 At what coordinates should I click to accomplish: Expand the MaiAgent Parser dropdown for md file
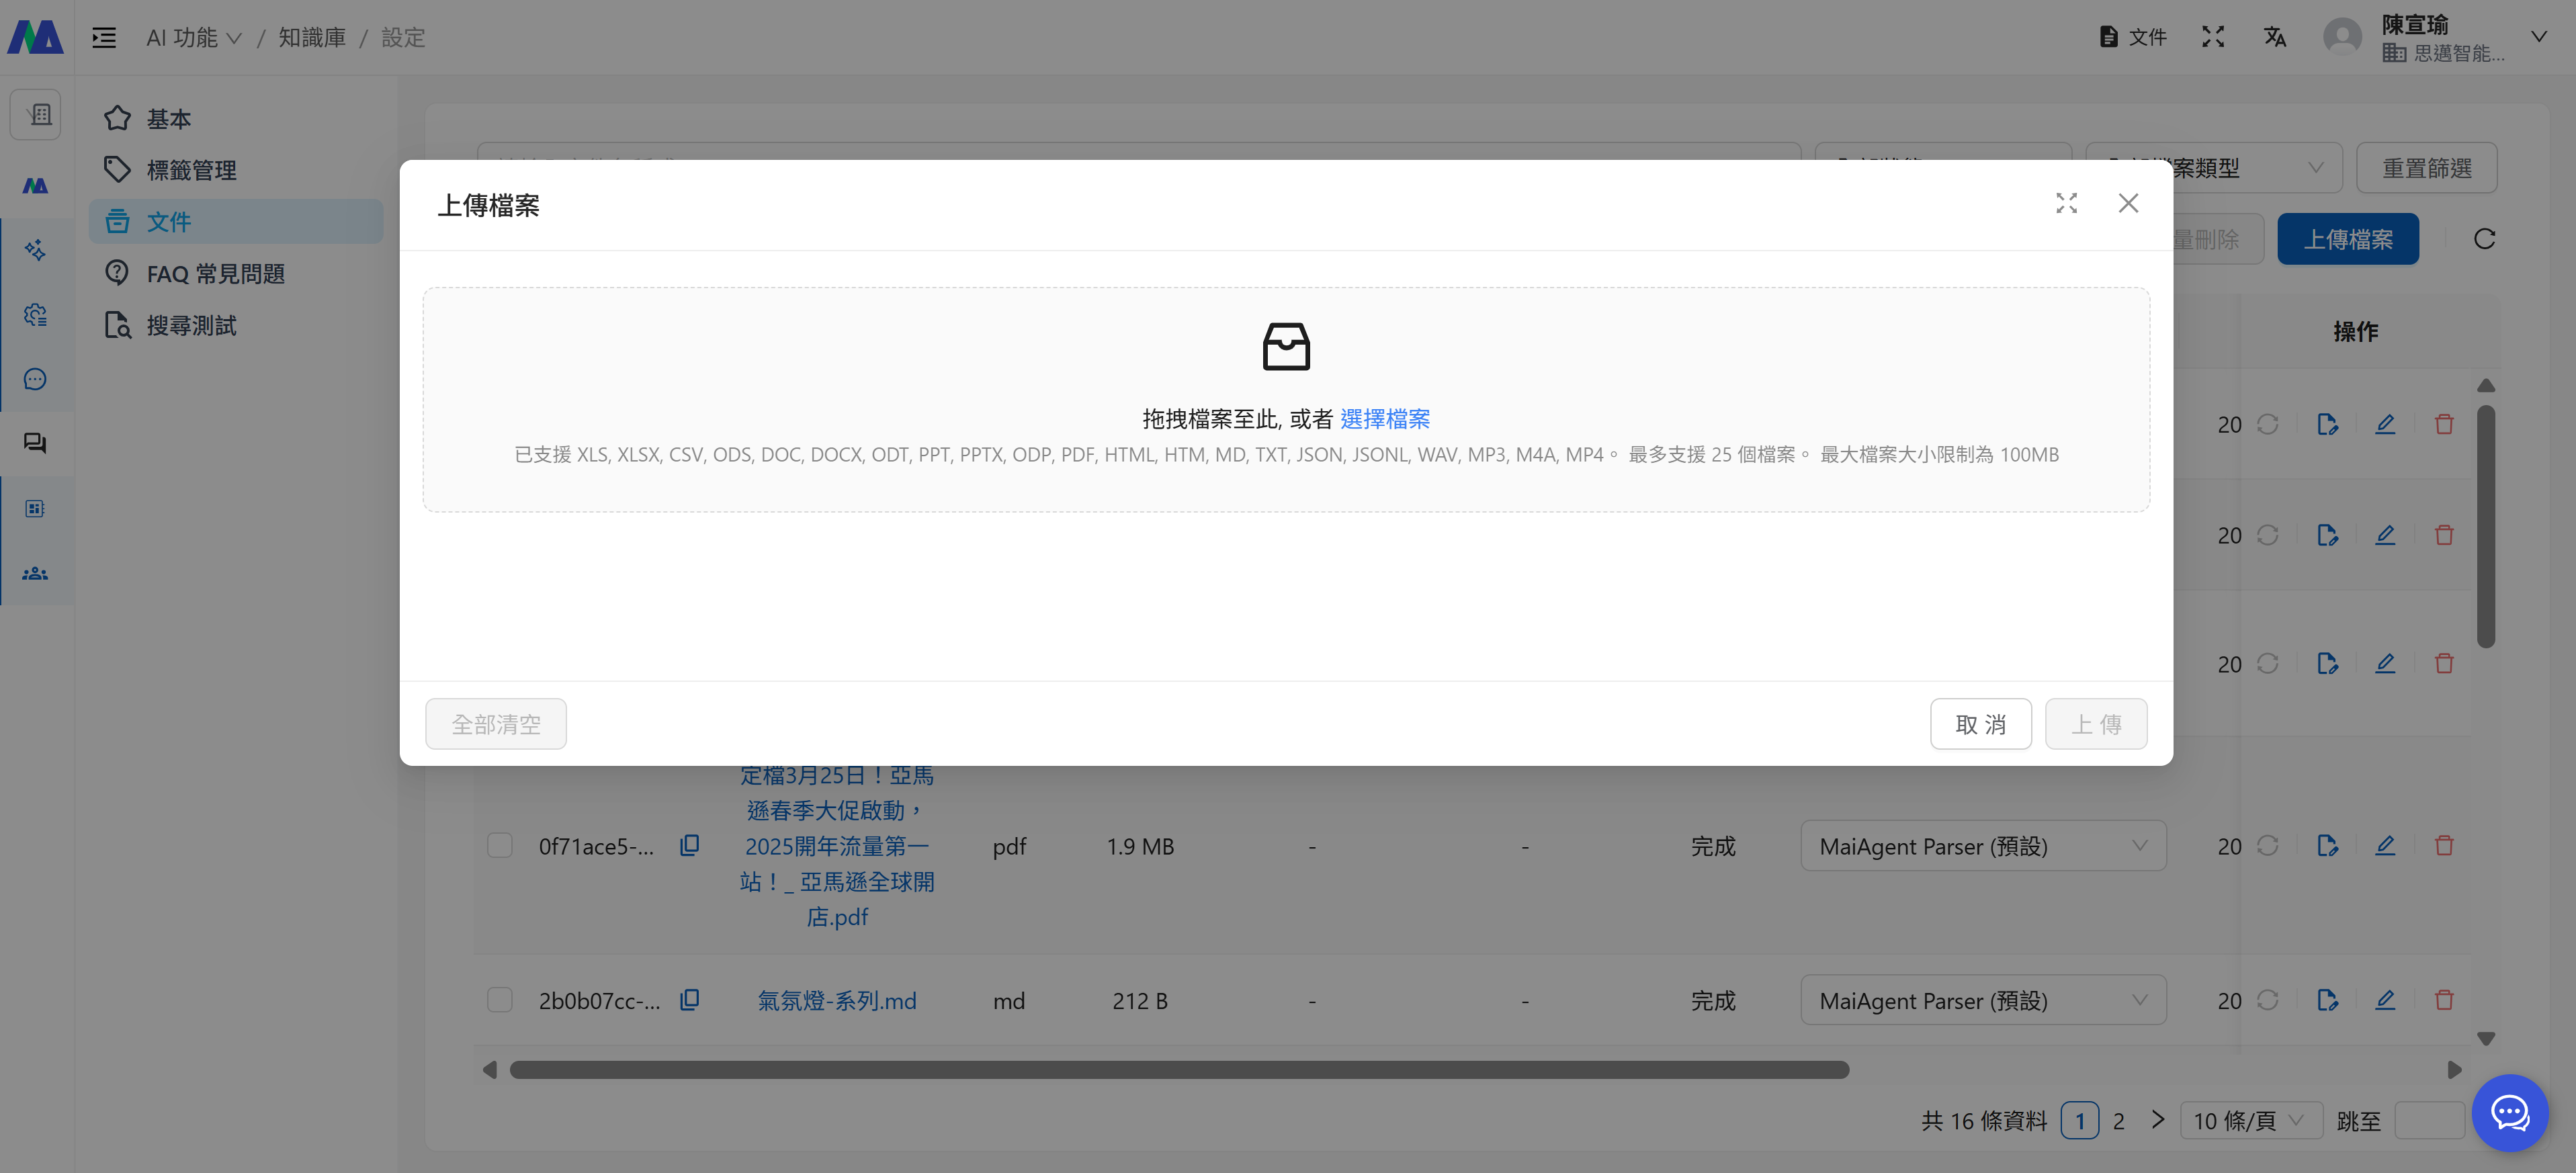[x=1983, y=1000]
